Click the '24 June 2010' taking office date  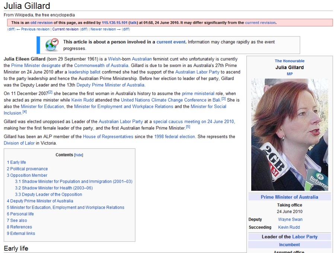[290, 211]
